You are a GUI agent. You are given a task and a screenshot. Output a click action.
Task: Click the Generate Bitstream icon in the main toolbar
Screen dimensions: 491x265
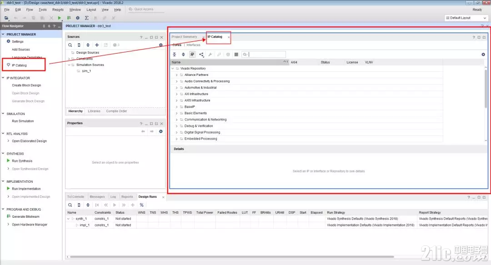click(69, 18)
